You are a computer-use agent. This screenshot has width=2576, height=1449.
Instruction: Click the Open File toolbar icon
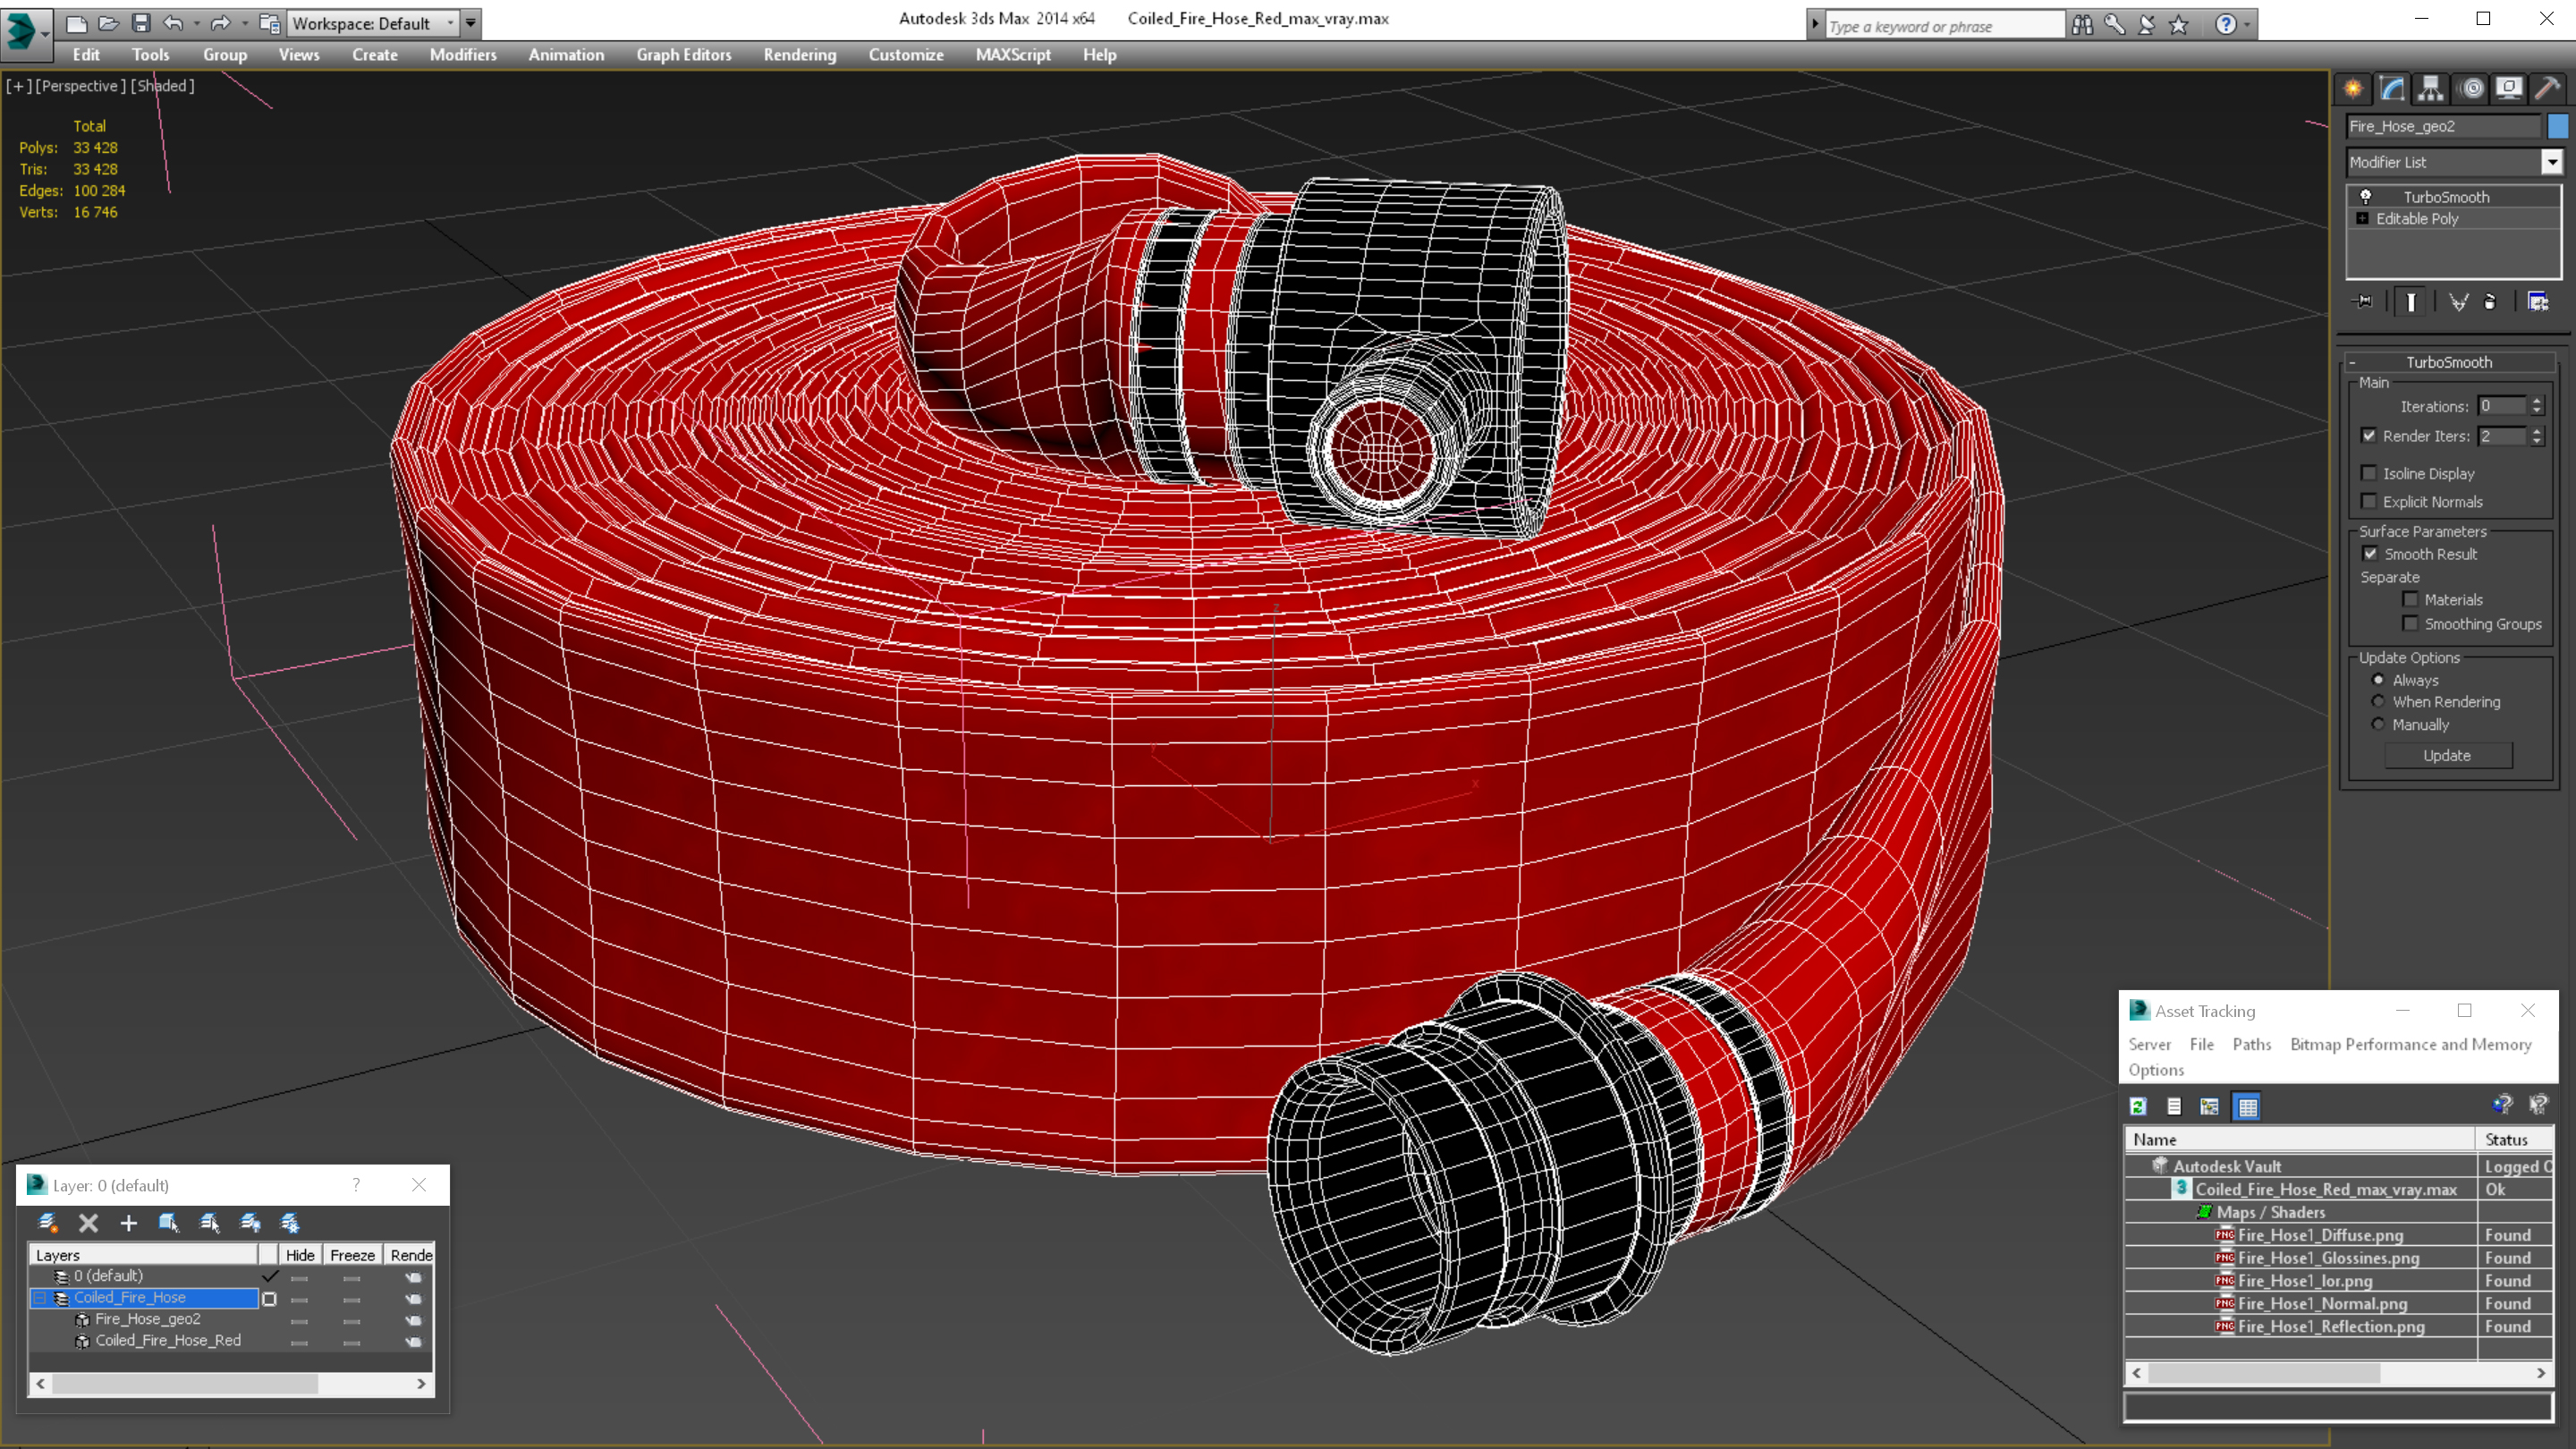click(108, 23)
